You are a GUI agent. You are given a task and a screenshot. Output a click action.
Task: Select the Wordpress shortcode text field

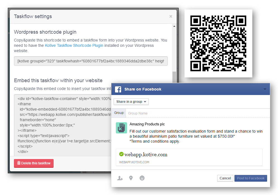click(x=91, y=61)
